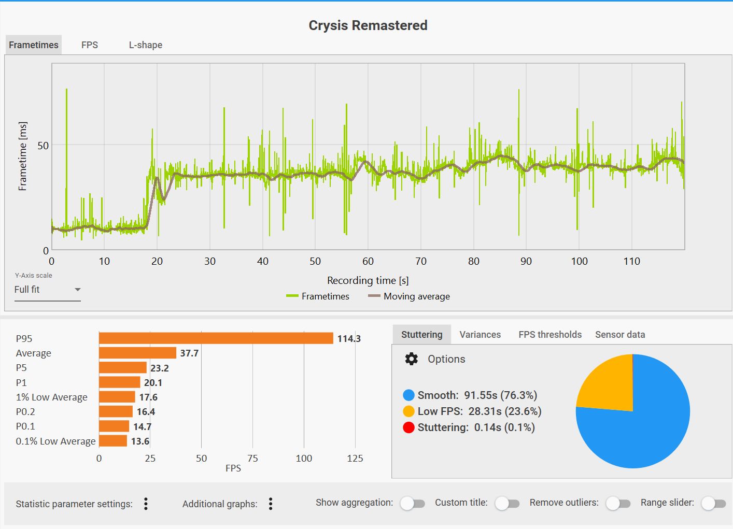Click the yellow Low FPS legend dot
The width and height of the screenshot is (733, 529).
coord(408,411)
